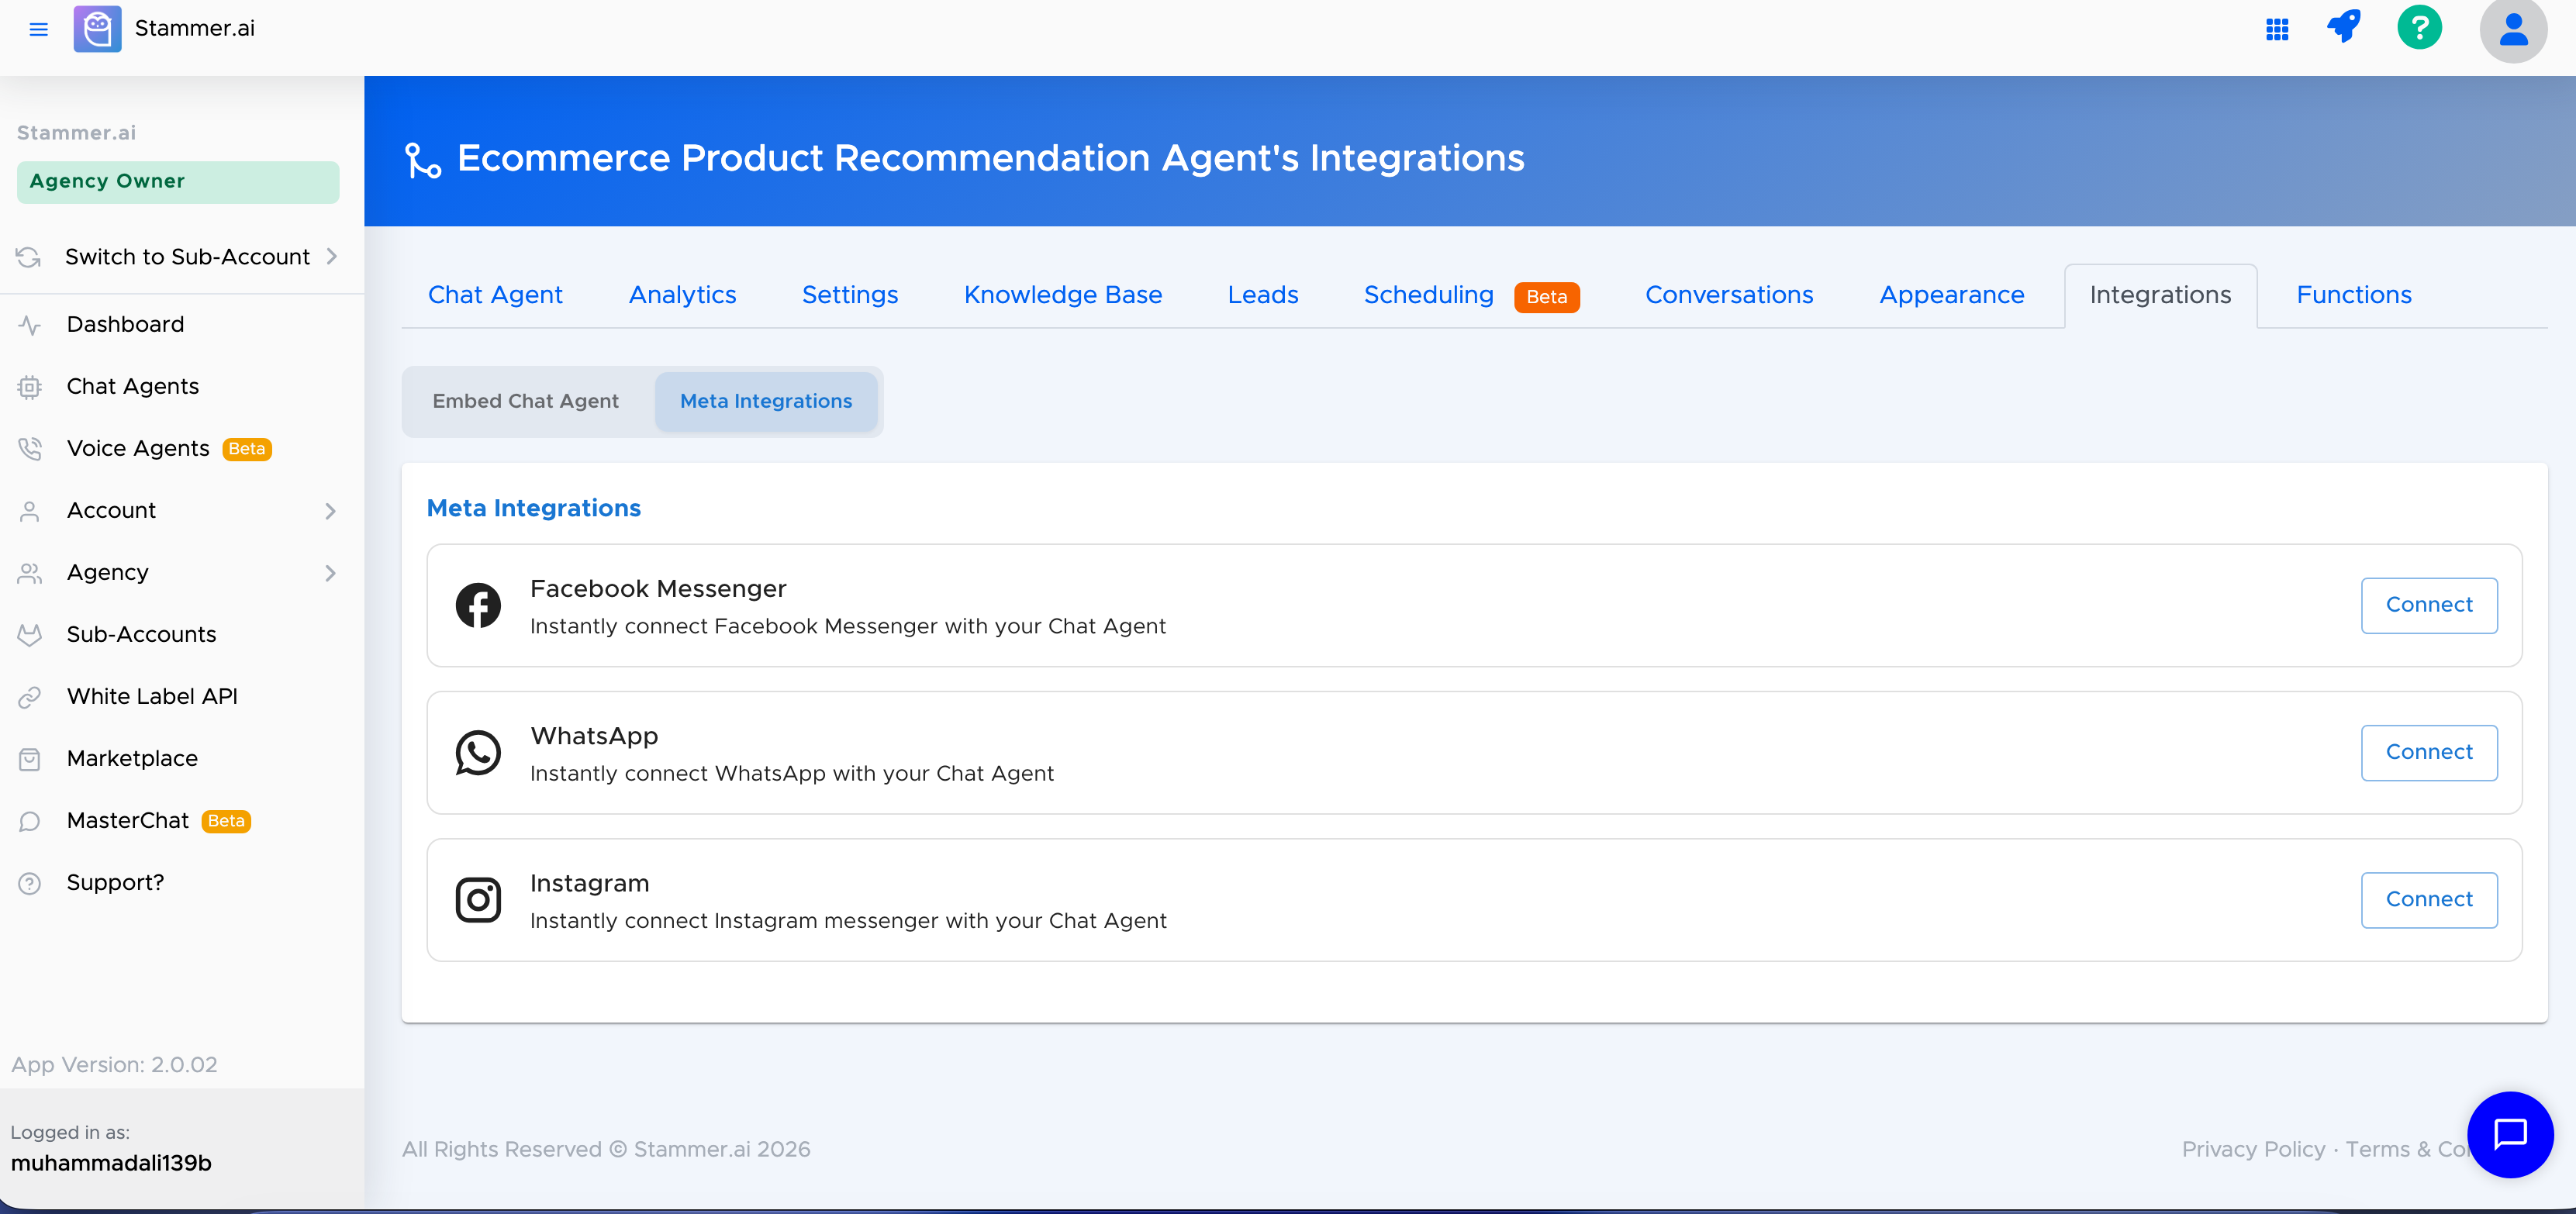This screenshot has height=1214, width=2576.
Task: Select the Meta Integrations toggle option
Action: pyautogui.click(x=766, y=401)
